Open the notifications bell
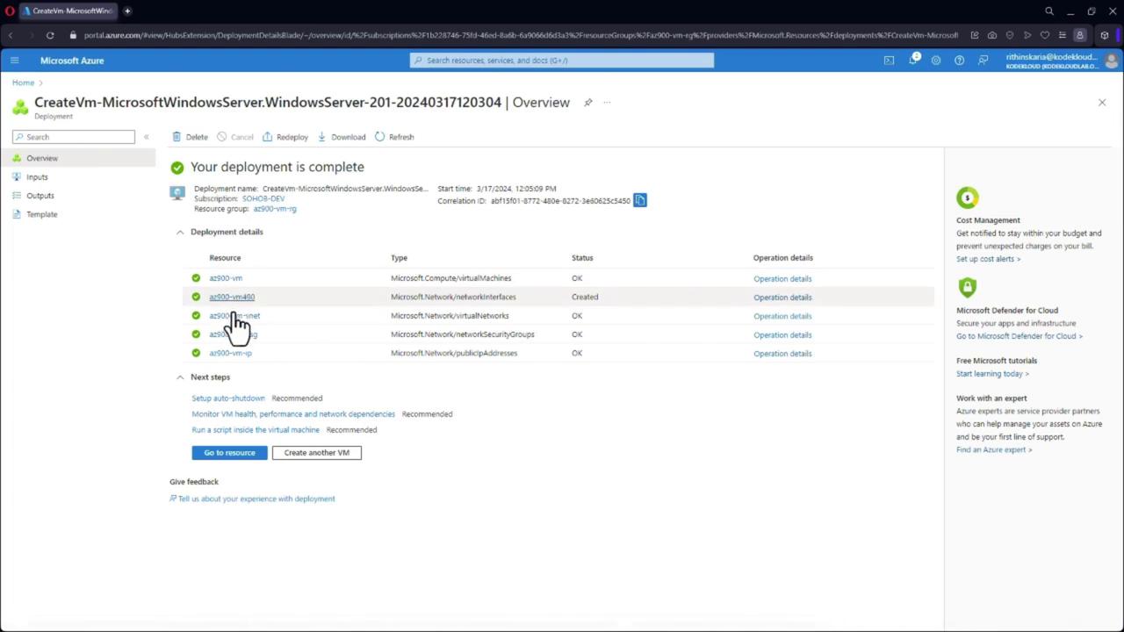Screen dimensions: 1124x632 tap(912, 61)
